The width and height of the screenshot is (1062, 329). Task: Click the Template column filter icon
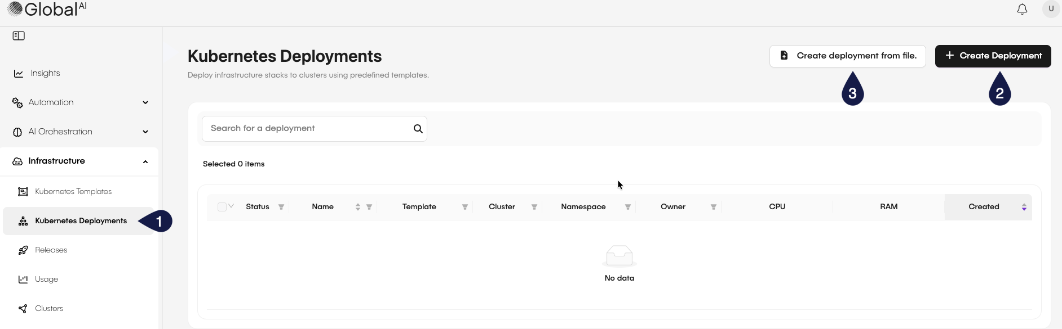tap(465, 207)
